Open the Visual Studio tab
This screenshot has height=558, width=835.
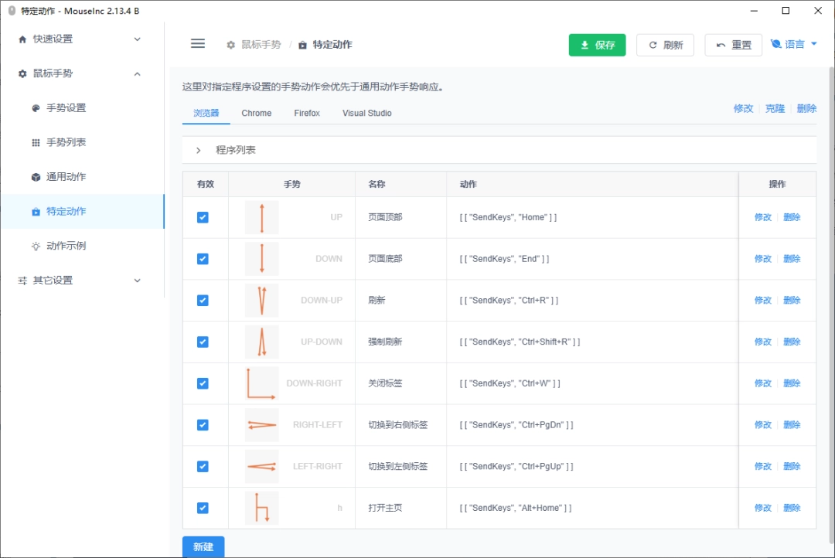pos(366,113)
